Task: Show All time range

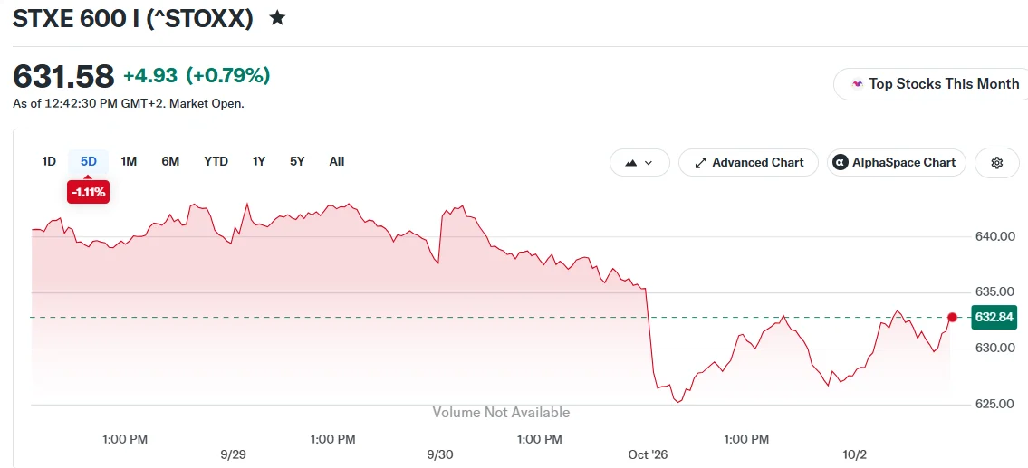Action: 336,161
